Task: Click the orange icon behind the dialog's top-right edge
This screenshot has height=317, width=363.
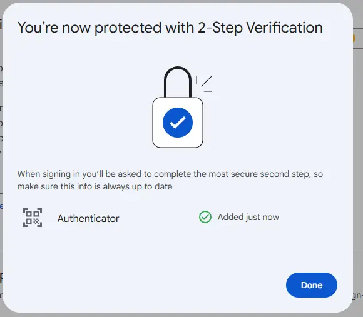Action: (354, 38)
